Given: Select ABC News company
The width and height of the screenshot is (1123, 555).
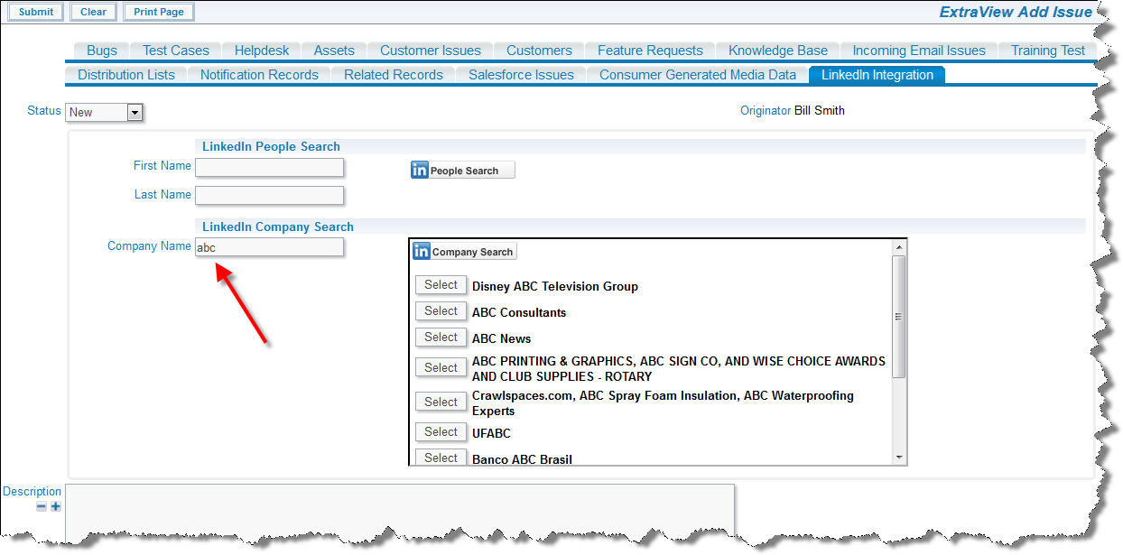Looking at the screenshot, I should pos(441,337).
